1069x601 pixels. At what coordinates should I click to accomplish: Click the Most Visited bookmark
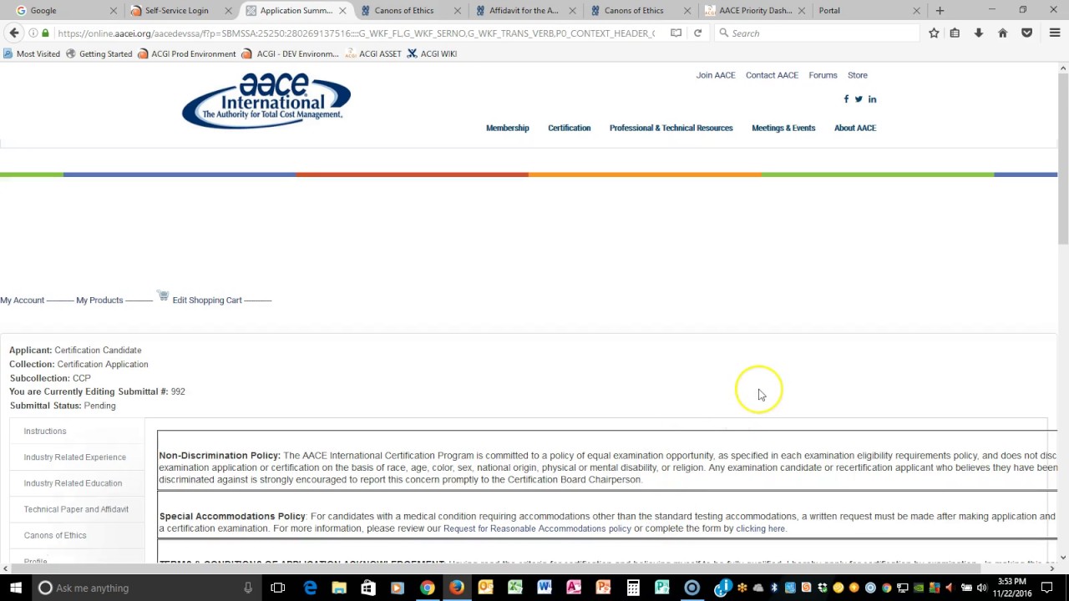pos(32,53)
